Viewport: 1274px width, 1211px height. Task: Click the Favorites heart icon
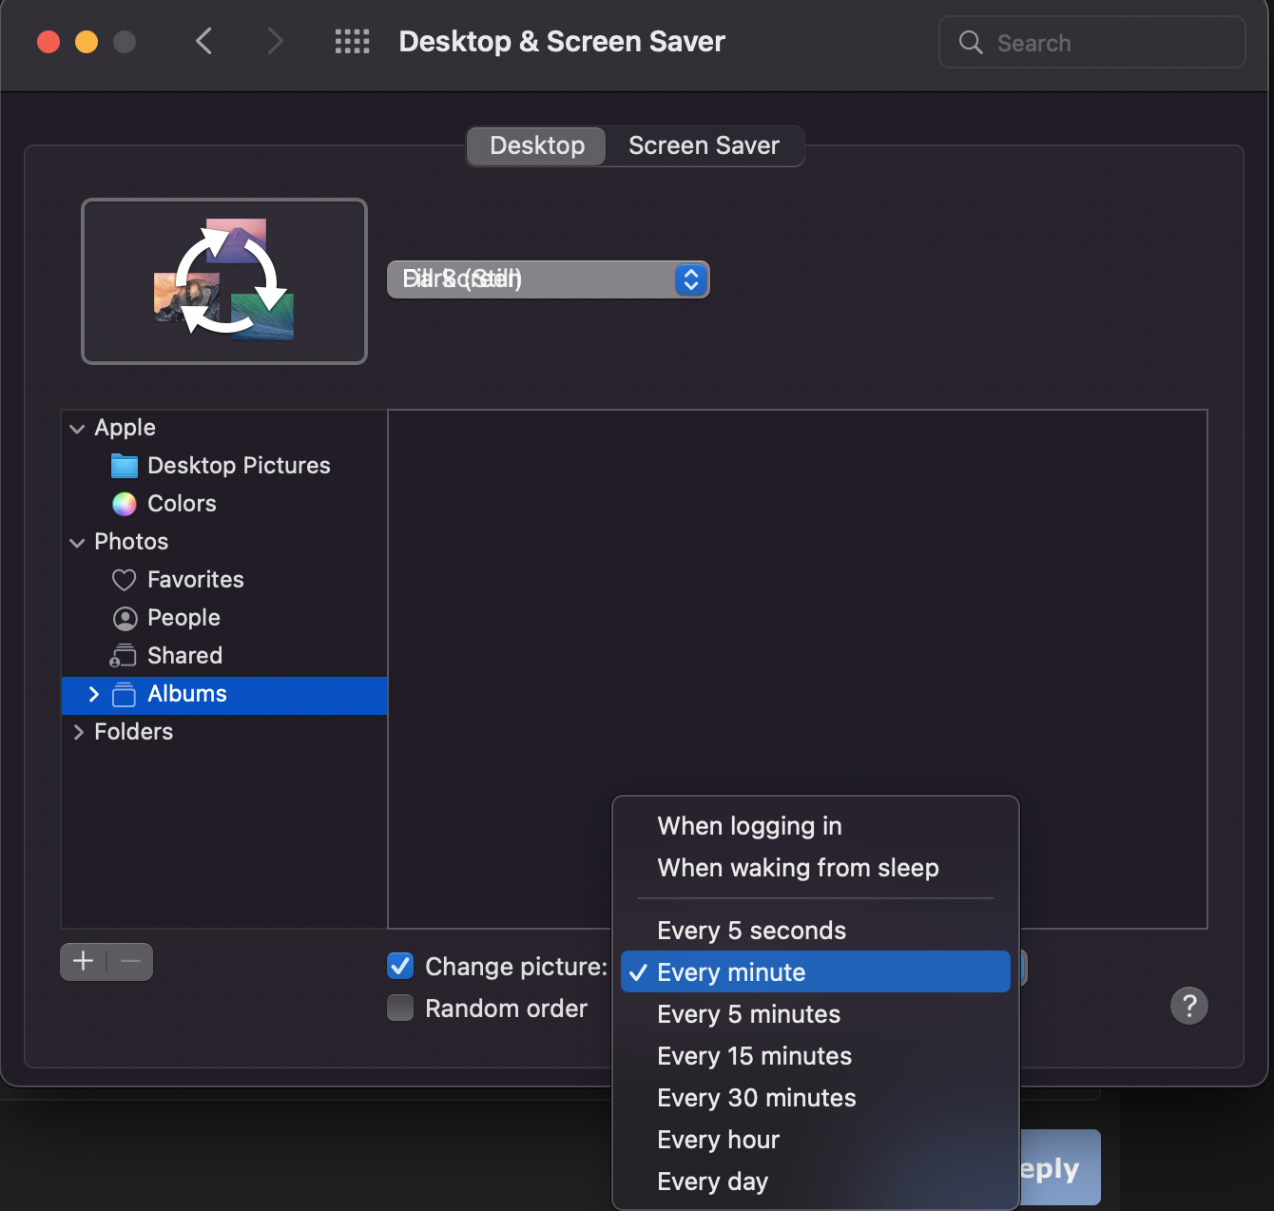click(125, 580)
